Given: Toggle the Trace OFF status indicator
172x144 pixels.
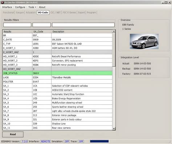Looking at the screenshot, I should click(x=81, y=141).
